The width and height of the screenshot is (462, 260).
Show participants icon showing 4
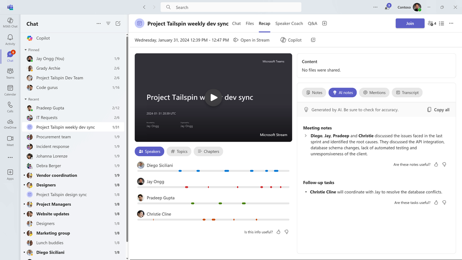click(x=432, y=23)
